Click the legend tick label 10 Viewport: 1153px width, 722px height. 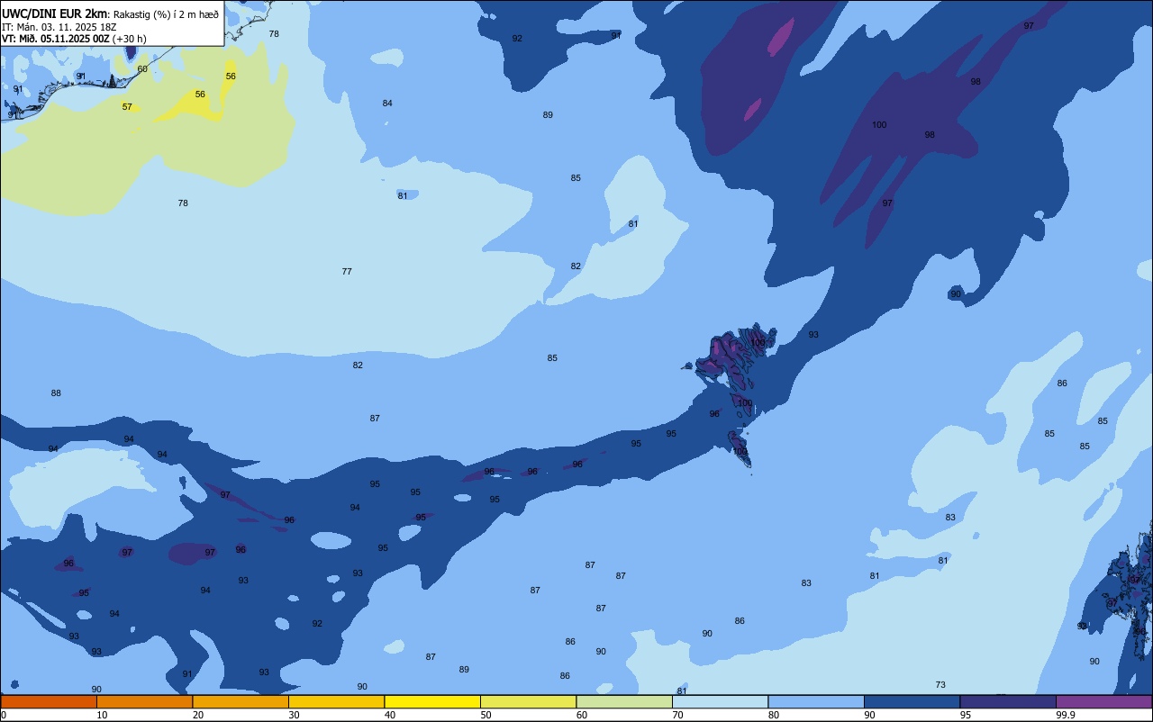pos(102,715)
